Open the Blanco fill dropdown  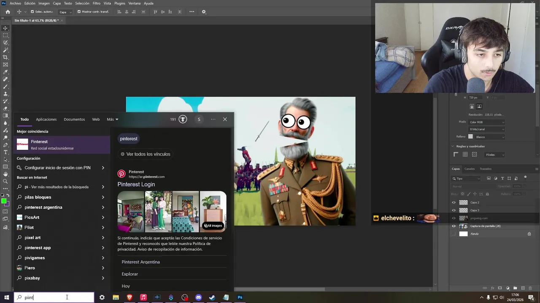click(x=489, y=137)
